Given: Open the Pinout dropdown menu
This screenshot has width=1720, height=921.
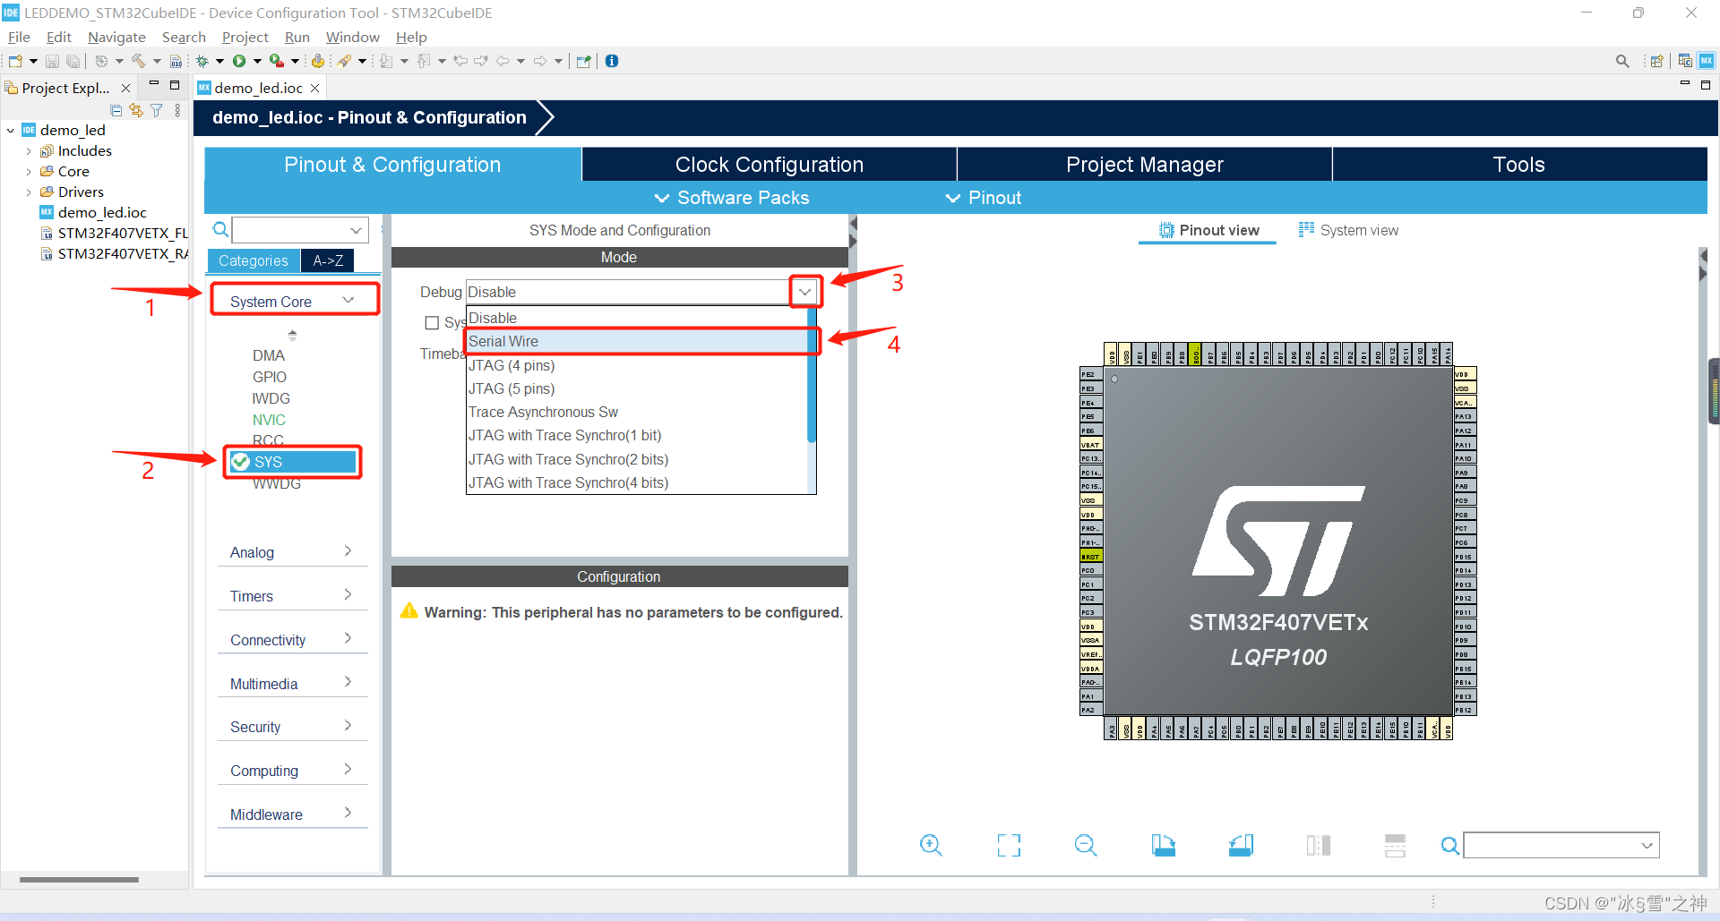Looking at the screenshot, I should coord(984,198).
